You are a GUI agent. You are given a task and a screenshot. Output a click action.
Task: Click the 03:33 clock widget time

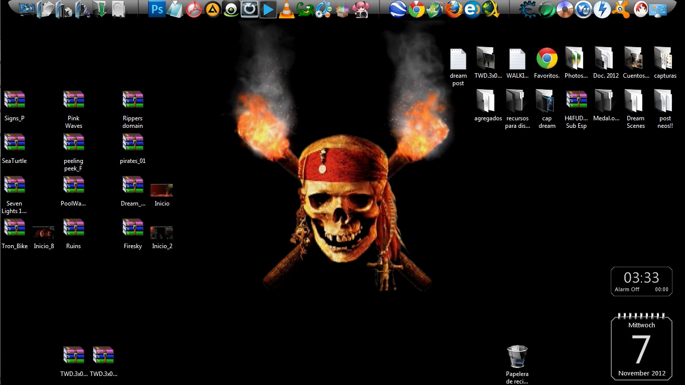[641, 277]
